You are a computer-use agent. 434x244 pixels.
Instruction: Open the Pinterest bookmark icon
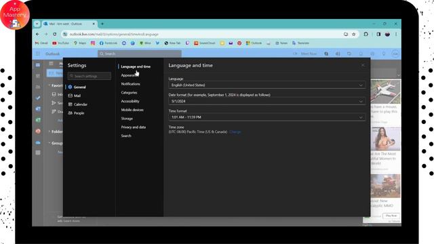point(239,43)
